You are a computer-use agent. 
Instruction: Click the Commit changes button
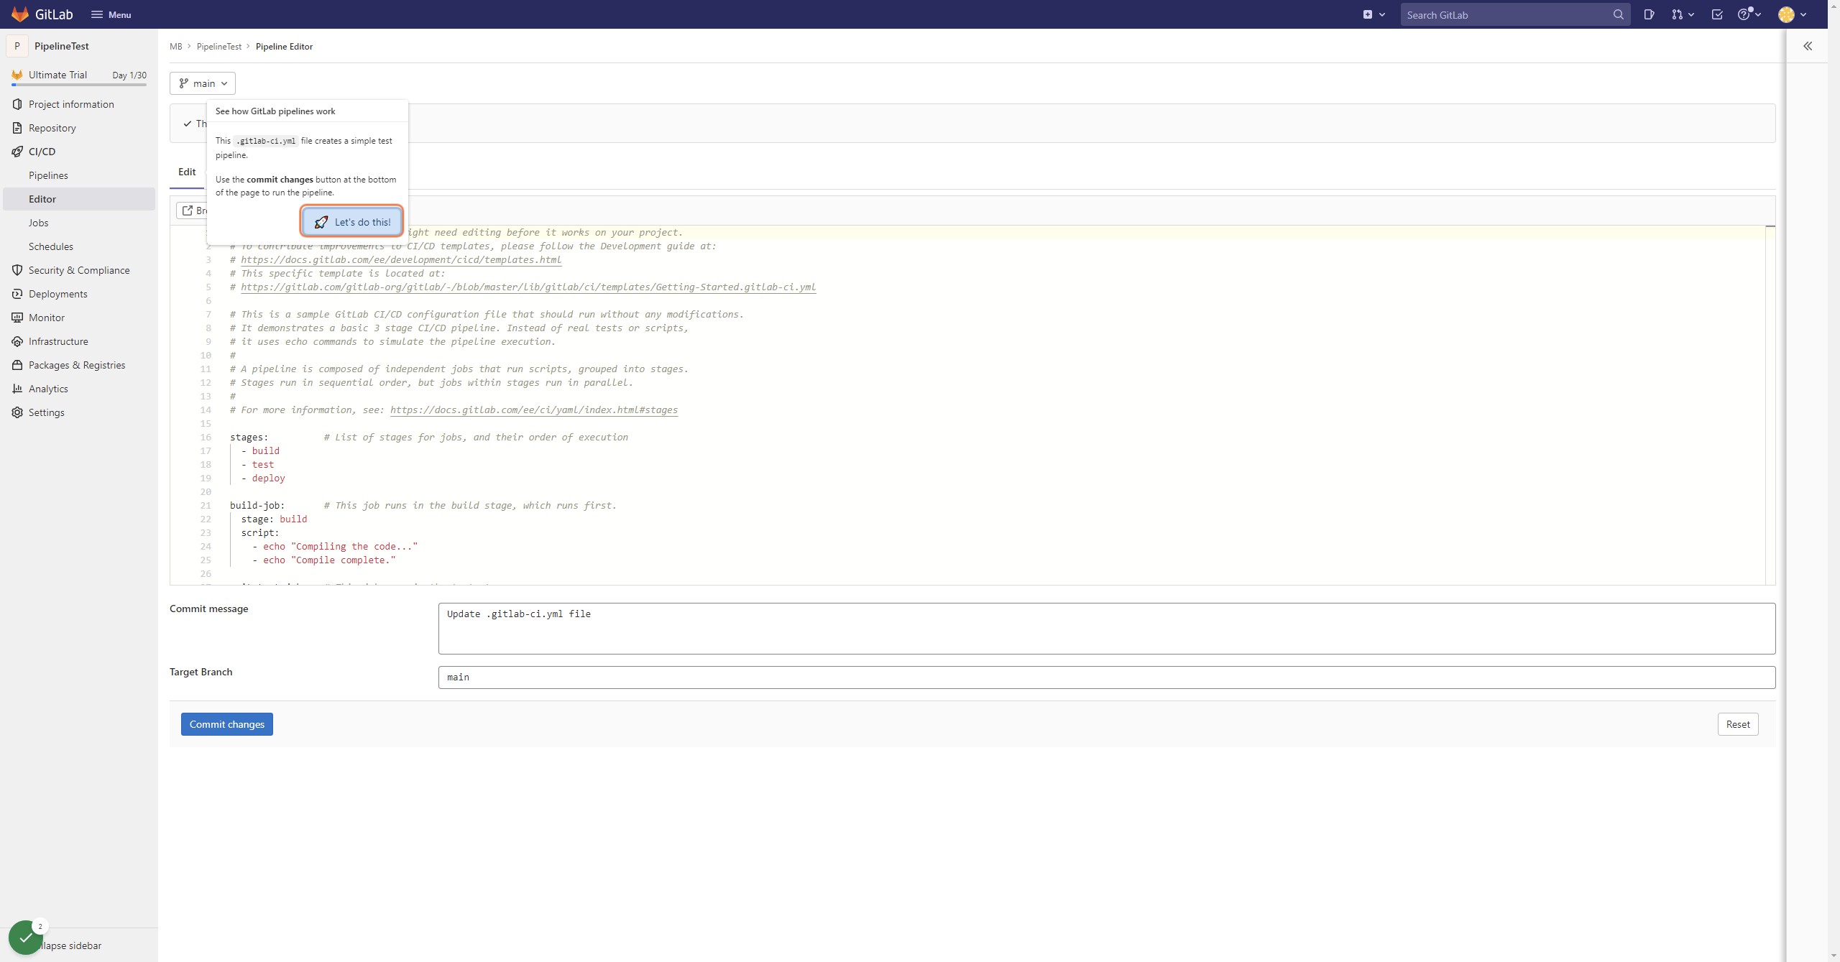(227, 724)
